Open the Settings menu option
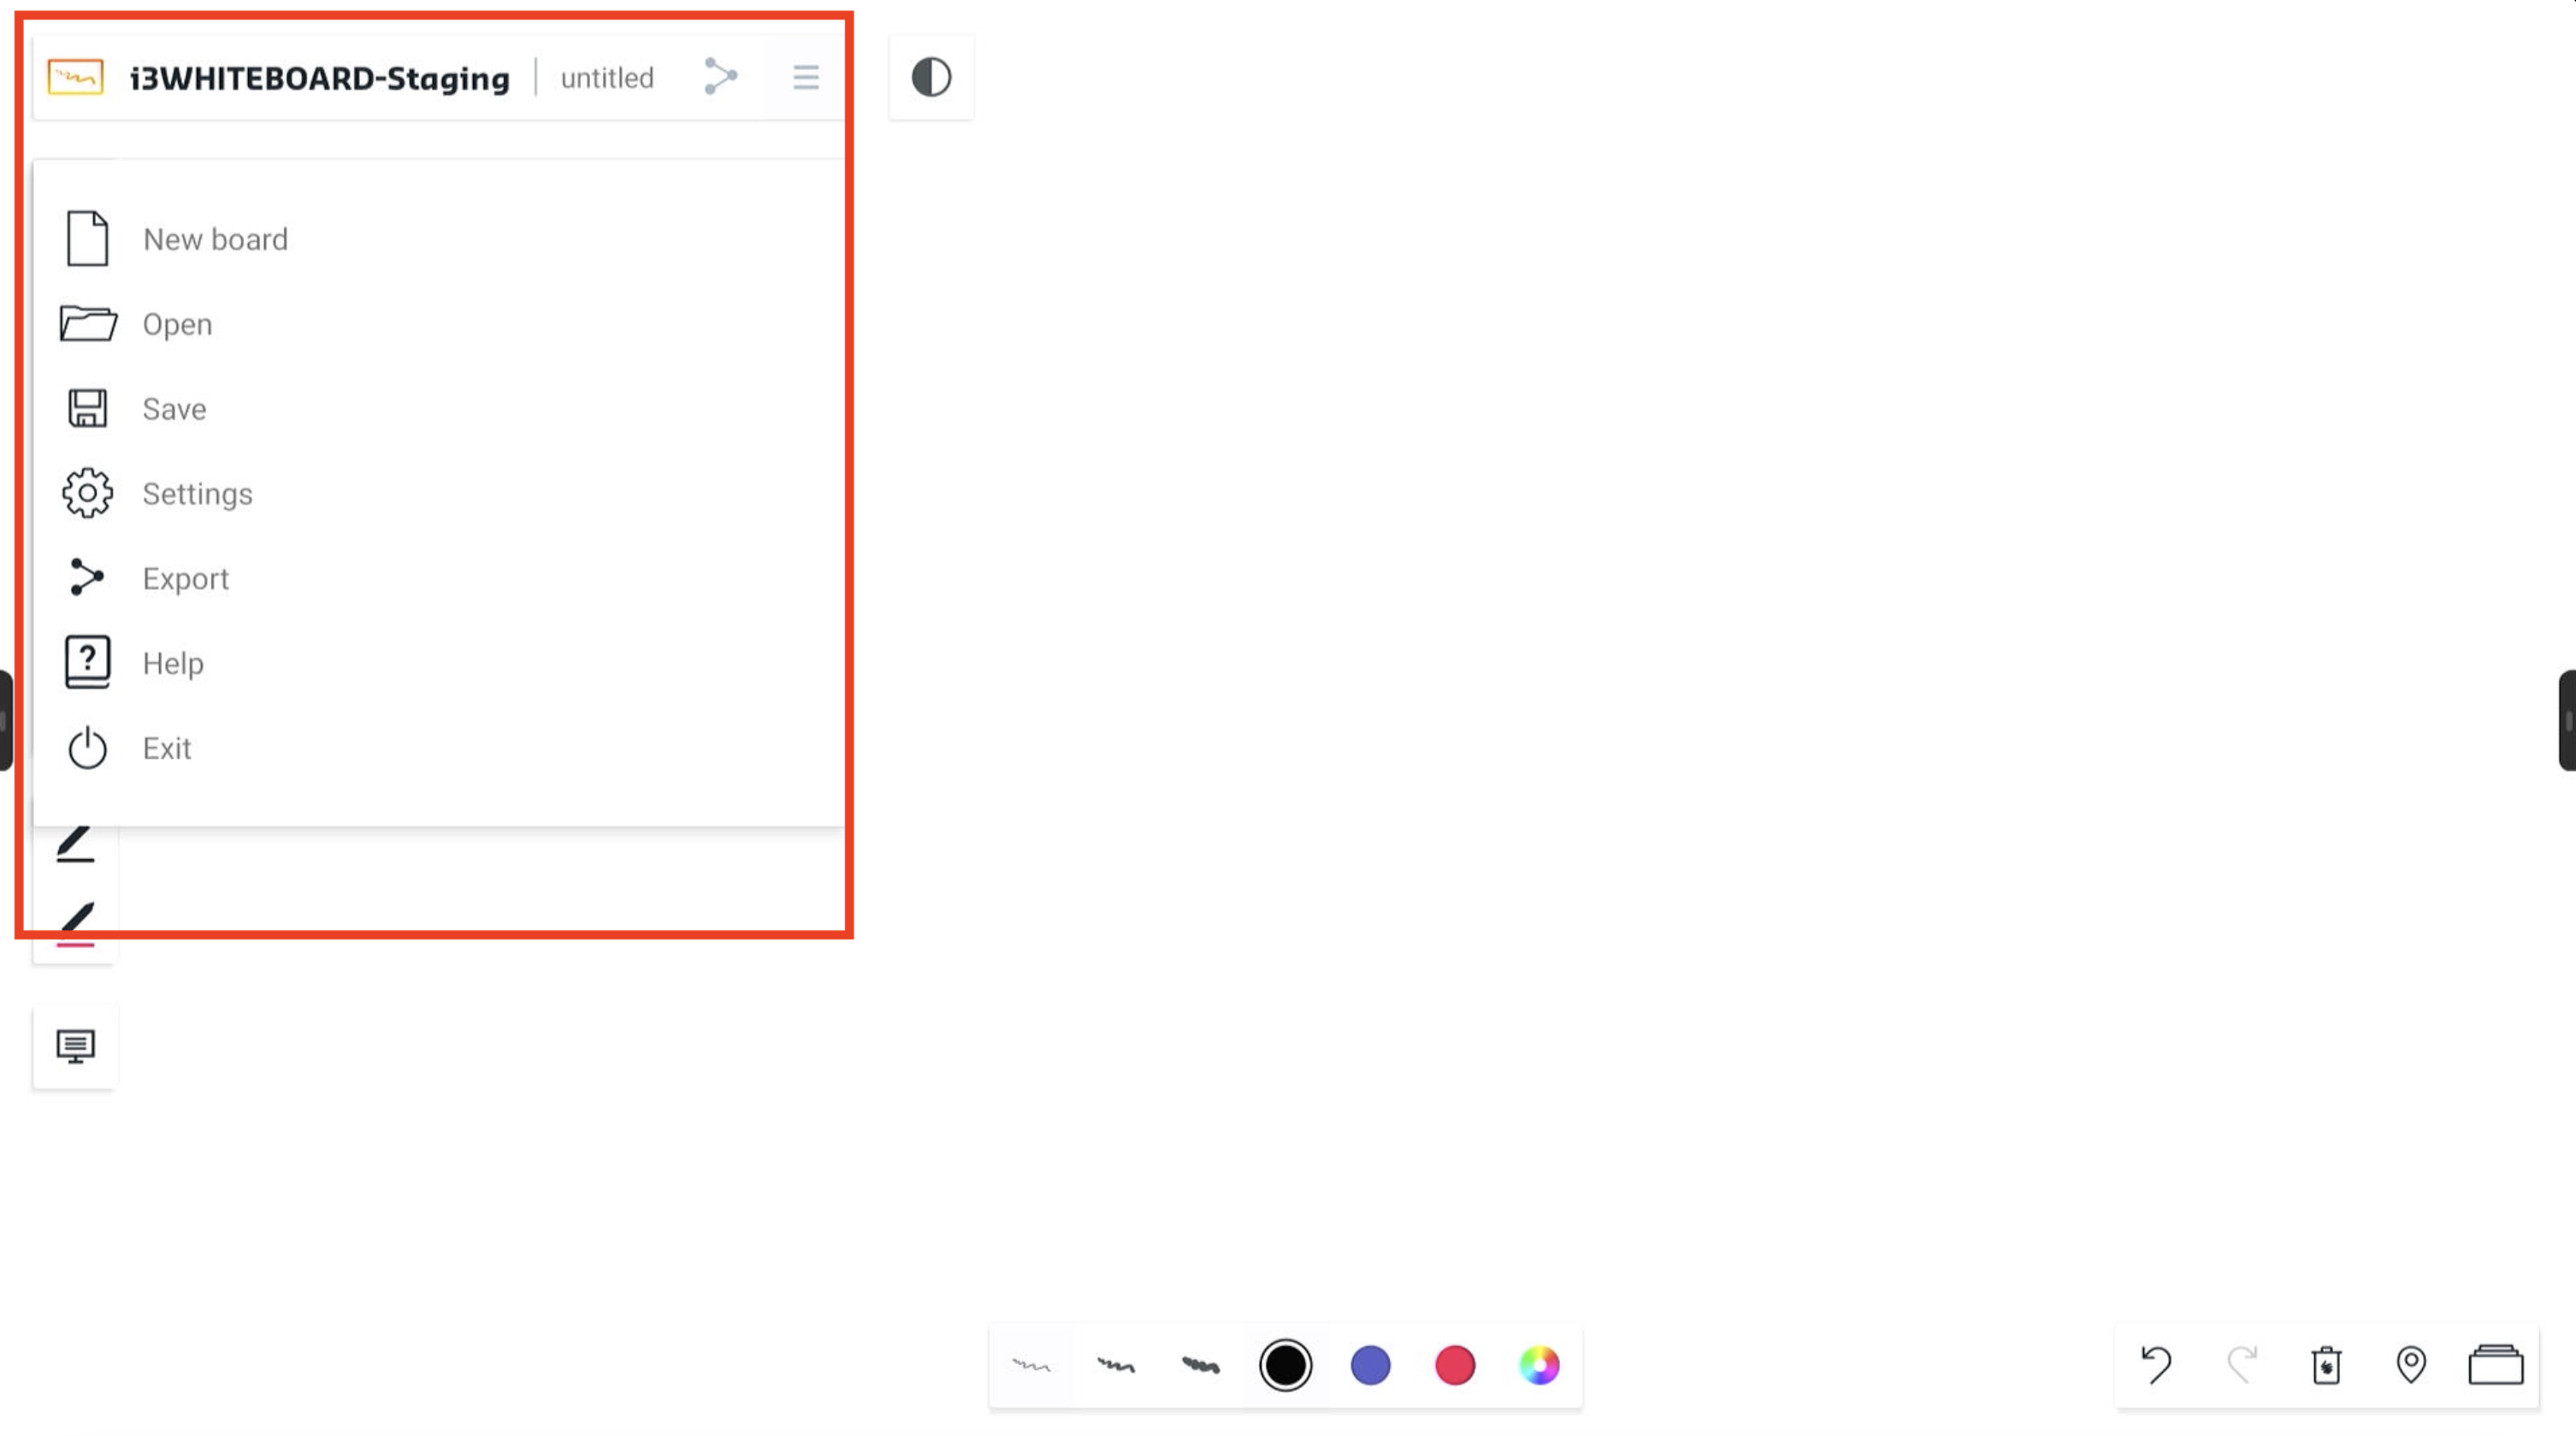 click(197, 493)
